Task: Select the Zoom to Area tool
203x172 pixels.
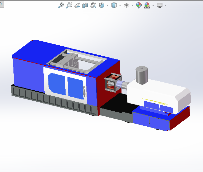Action: 69,5
